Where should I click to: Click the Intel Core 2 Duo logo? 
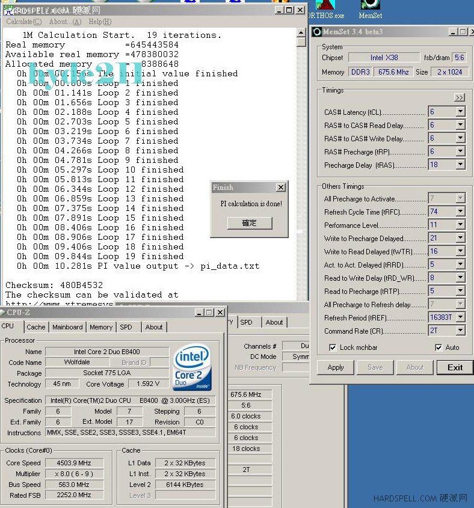191,369
